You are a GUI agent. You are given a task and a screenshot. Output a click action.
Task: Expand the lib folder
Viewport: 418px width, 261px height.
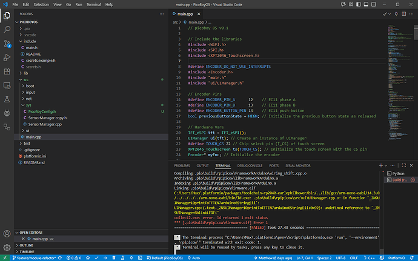point(26,73)
